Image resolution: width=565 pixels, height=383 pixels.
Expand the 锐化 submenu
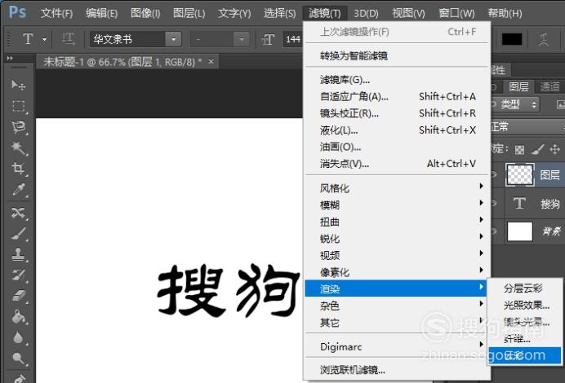coord(397,239)
